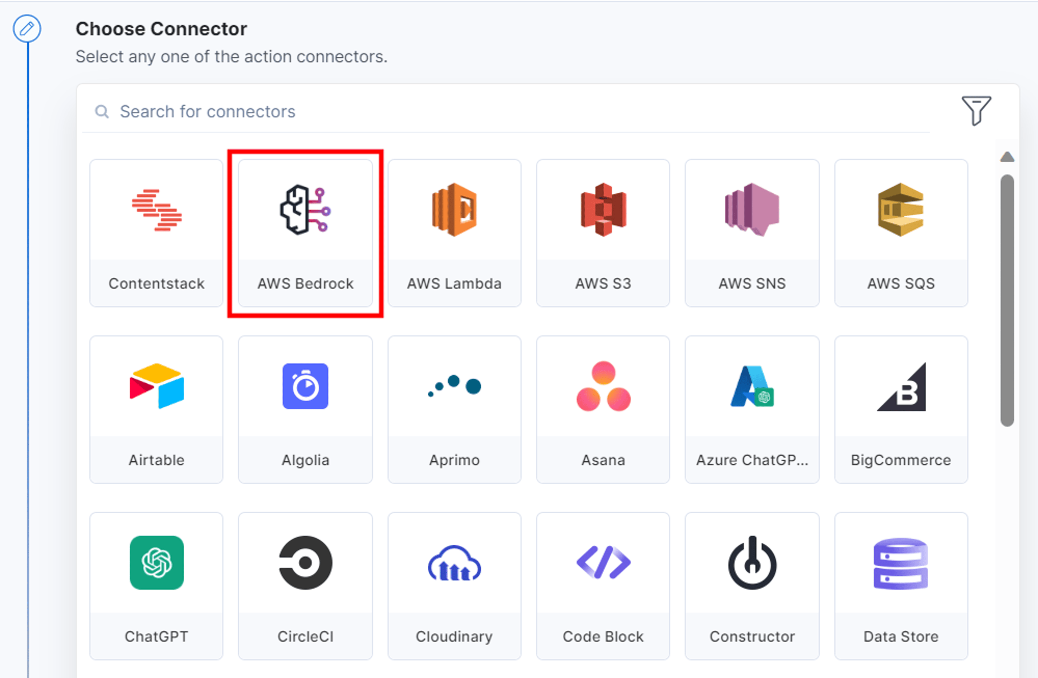Click the connector filter funnel icon
Screen dimensions: 1038x678
(977, 111)
